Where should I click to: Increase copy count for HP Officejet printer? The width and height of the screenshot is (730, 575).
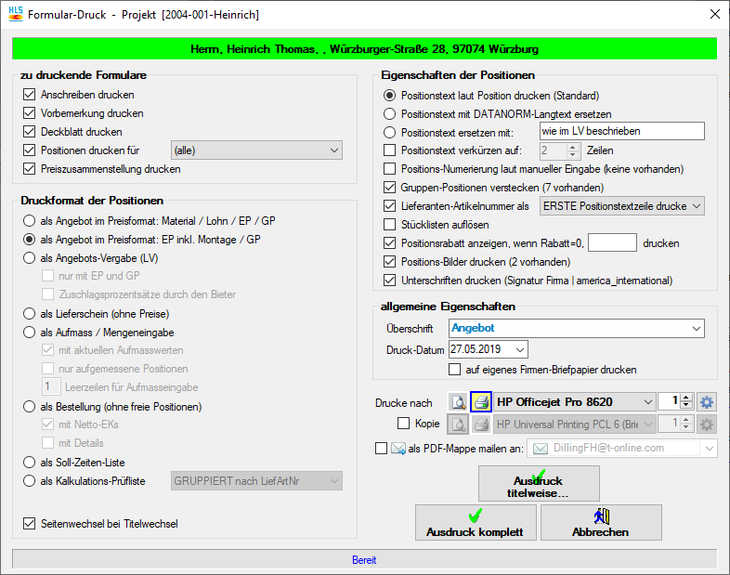pos(686,398)
